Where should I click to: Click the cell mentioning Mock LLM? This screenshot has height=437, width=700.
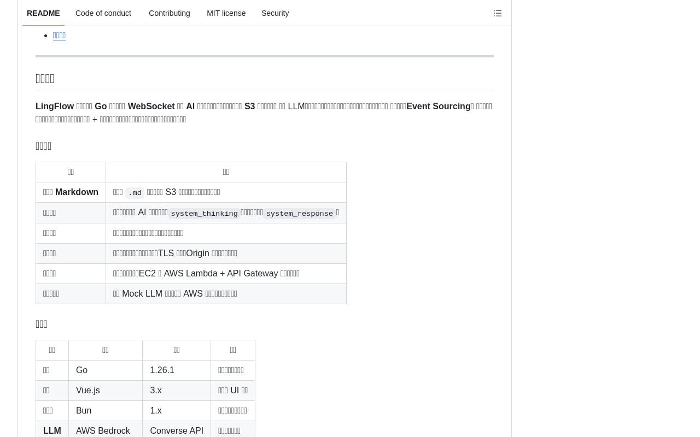[x=226, y=294]
